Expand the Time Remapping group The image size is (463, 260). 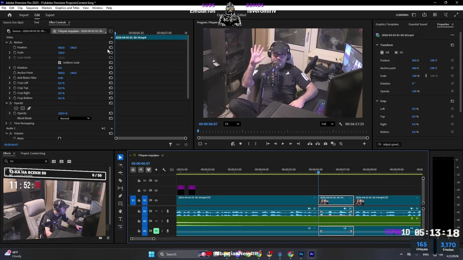(x=7, y=123)
